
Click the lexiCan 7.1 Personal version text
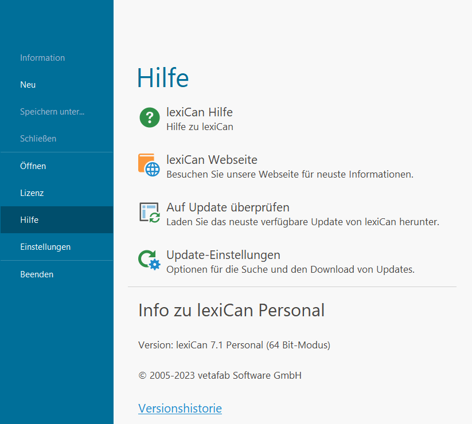(x=234, y=345)
